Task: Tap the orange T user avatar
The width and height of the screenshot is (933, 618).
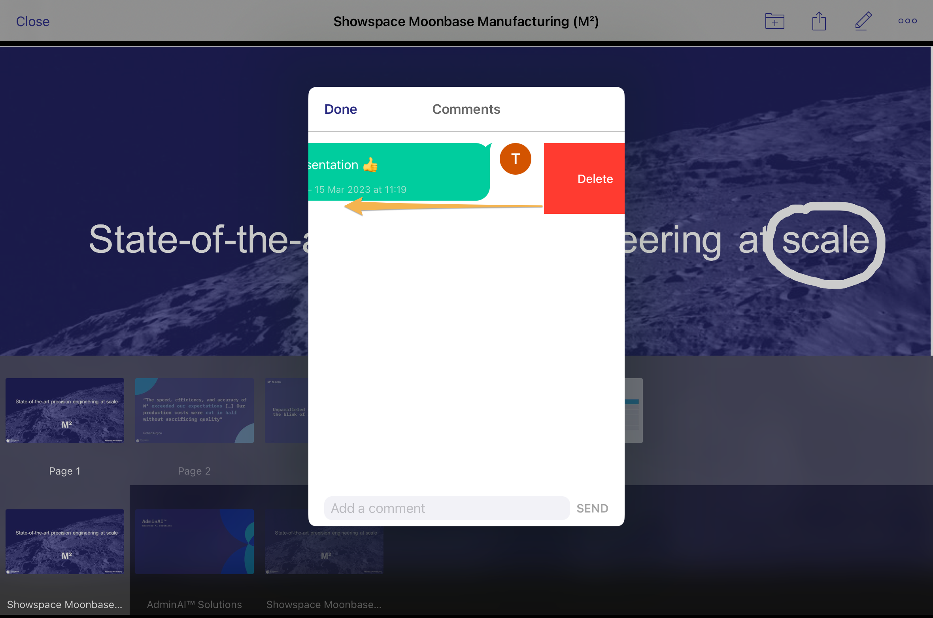Action: tap(515, 159)
